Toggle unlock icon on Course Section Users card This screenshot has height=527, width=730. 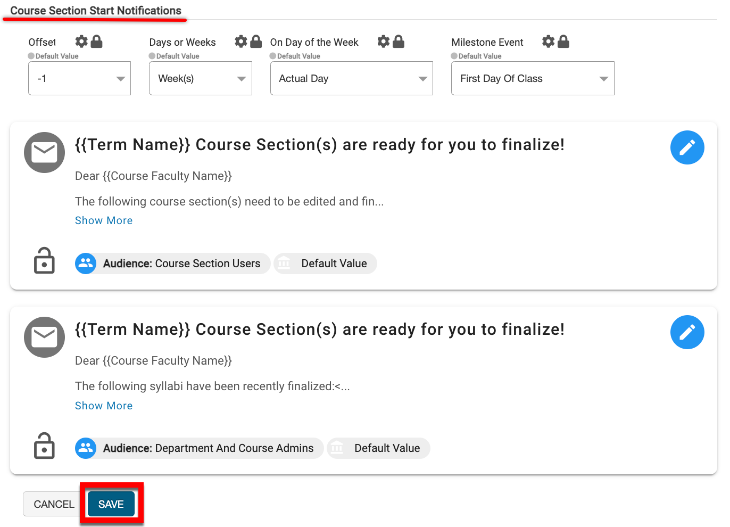click(x=44, y=261)
